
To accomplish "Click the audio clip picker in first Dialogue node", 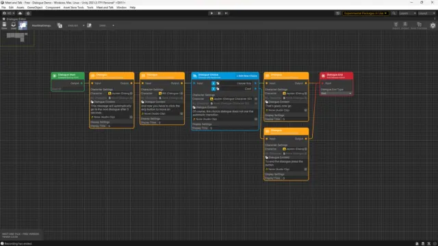I will 131,117.
